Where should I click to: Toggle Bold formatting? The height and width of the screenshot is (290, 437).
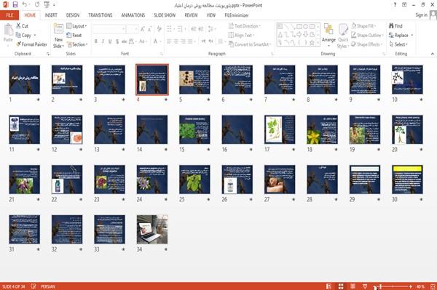tap(95, 41)
